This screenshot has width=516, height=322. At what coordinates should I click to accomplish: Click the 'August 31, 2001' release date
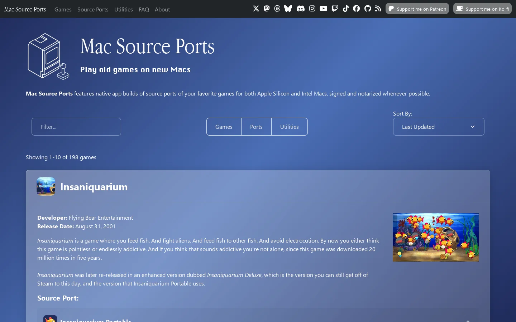(x=96, y=226)
